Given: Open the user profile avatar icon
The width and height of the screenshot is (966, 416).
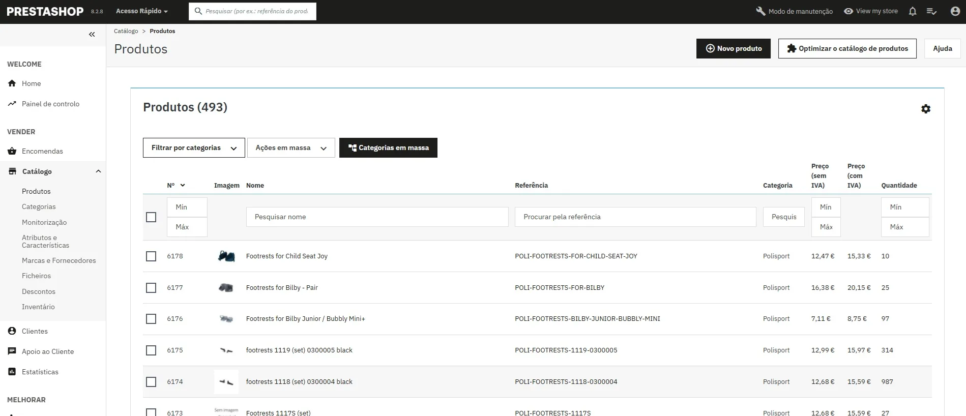Looking at the screenshot, I should 955,11.
